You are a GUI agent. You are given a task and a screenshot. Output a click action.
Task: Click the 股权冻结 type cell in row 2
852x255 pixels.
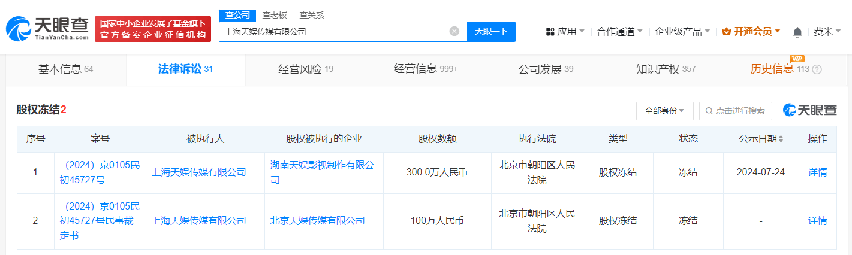[618, 221]
